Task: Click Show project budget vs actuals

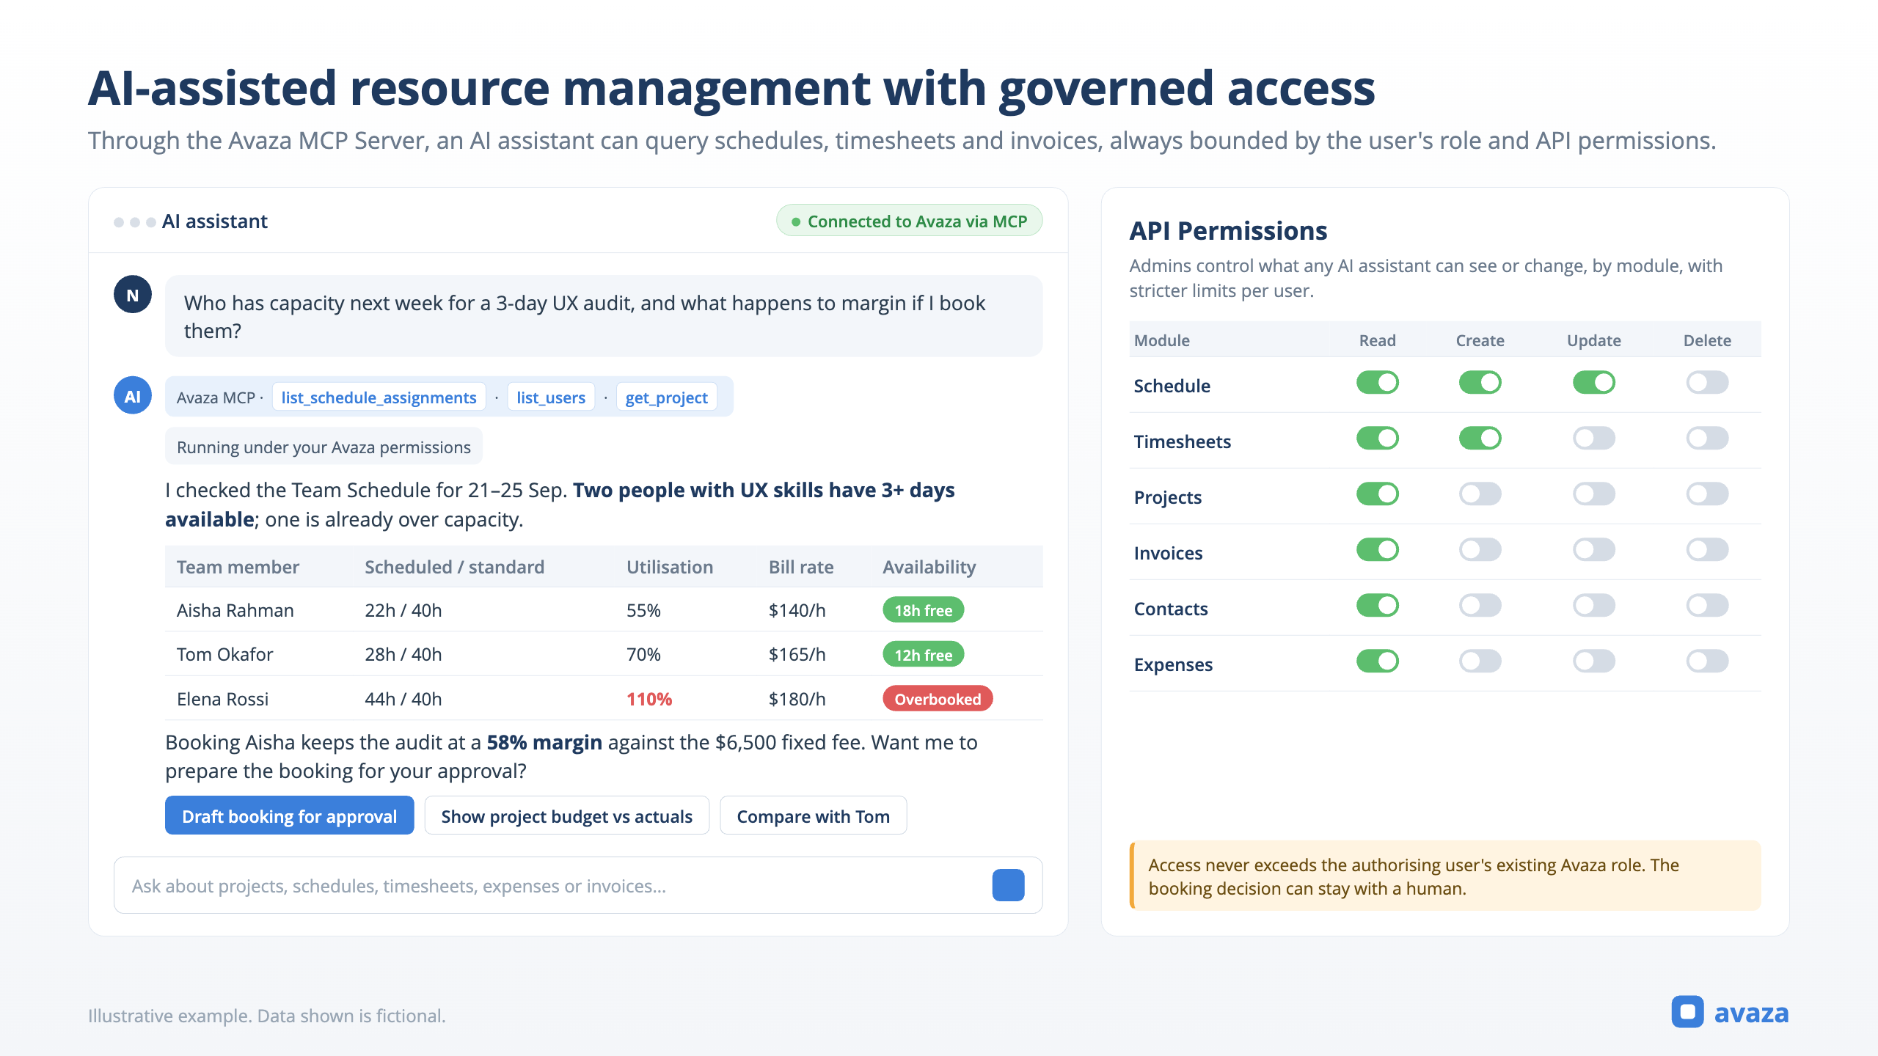Action: 566,815
